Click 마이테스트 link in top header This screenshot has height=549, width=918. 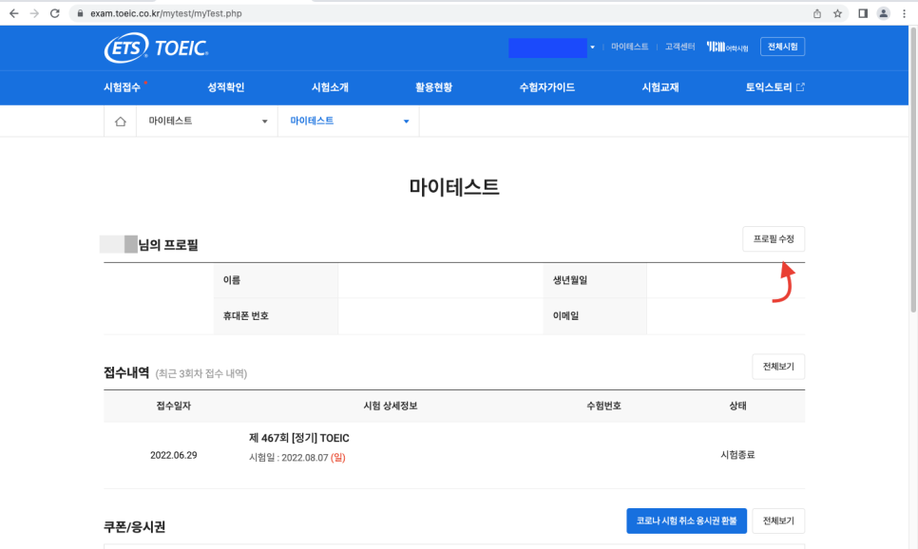tap(630, 47)
